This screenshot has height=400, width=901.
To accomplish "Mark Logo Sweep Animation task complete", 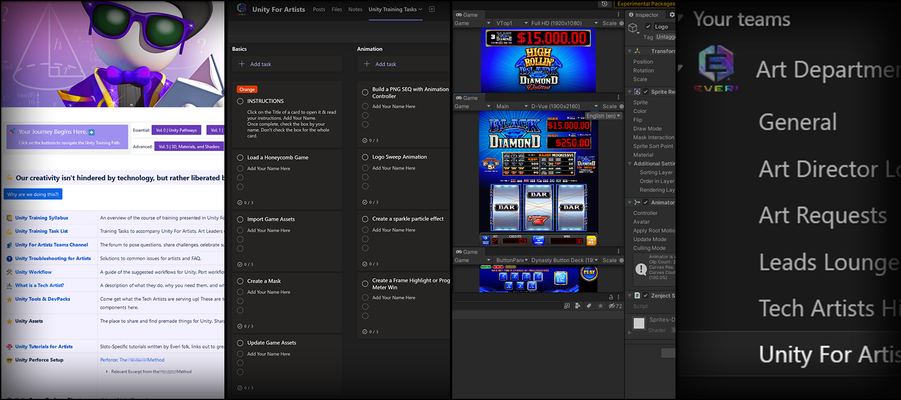I will point(365,157).
